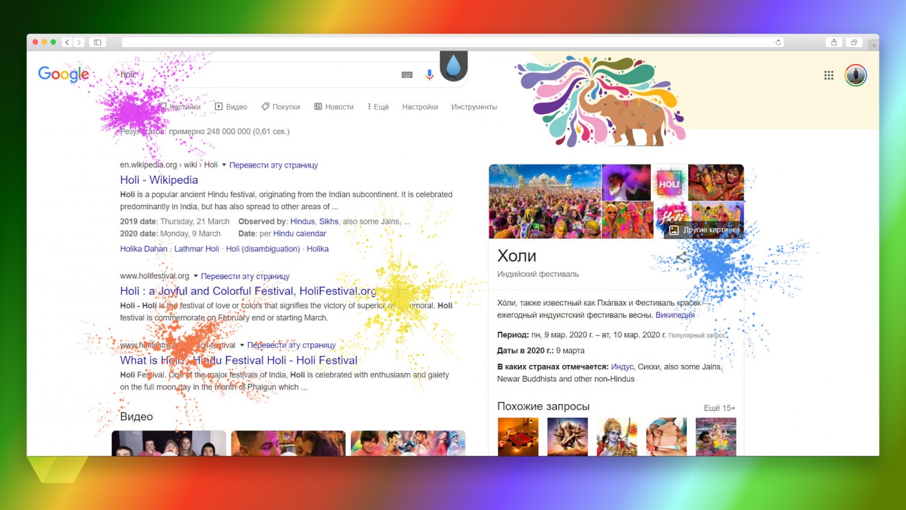This screenshot has height=510, width=906.
Task: Open the Hindus link
Action: [x=302, y=222]
